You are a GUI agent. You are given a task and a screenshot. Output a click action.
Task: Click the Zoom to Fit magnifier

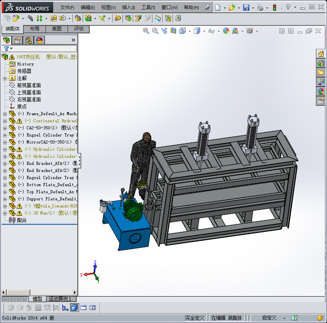[146, 31]
